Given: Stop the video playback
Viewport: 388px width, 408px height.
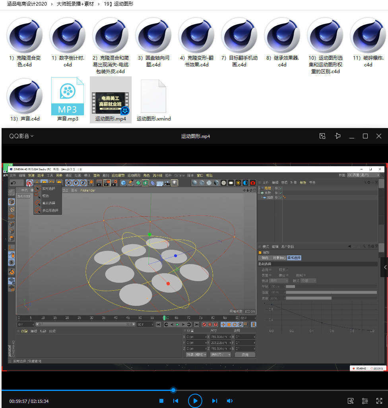Looking at the screenshot, I should coord(161,401).
